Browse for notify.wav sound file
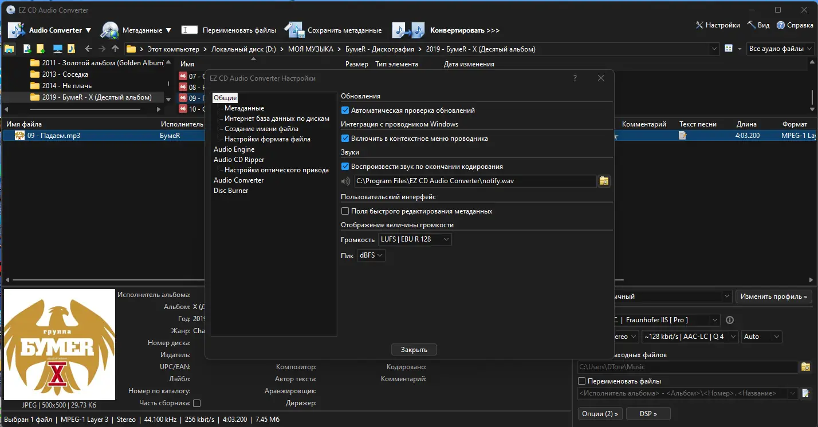 604,181
